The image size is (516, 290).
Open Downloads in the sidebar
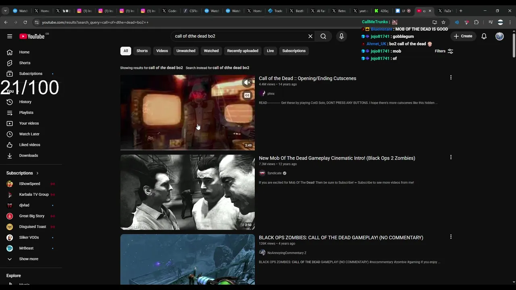(28, 155)
